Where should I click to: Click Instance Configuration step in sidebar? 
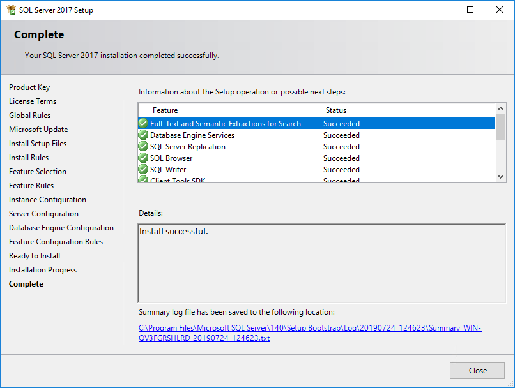pos(47,200)
